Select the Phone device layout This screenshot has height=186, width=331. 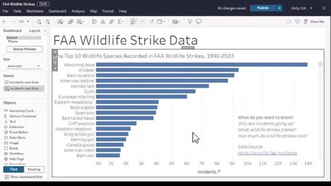click(x=13, y=41)
